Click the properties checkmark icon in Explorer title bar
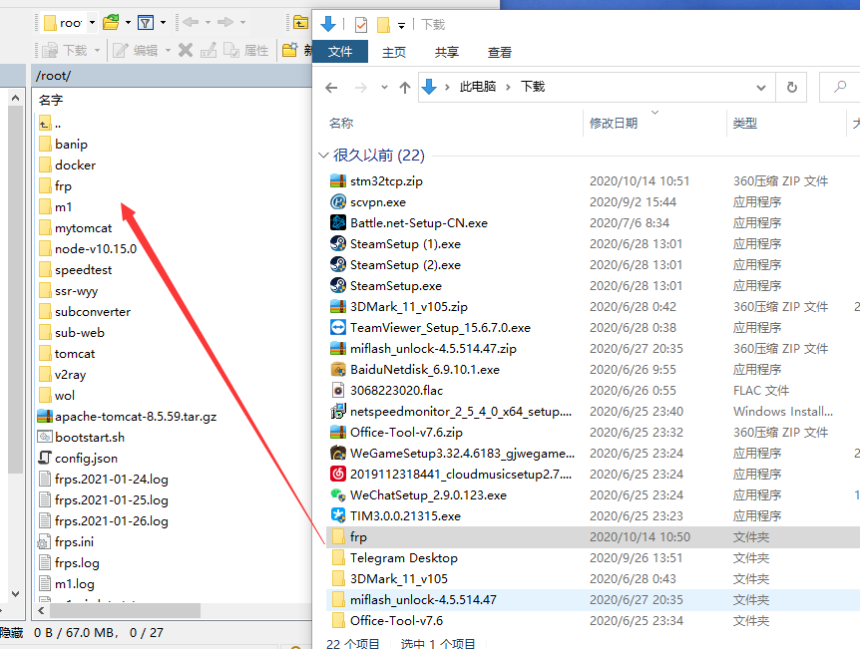Image resolution: width=860 pixels, height=649 pixels. click(x=361, y=25)
